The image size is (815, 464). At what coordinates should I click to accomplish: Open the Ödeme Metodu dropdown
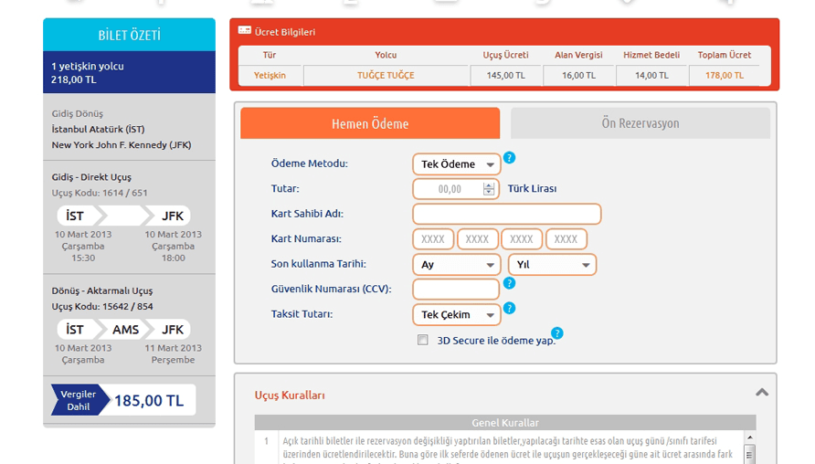[456, 164]
